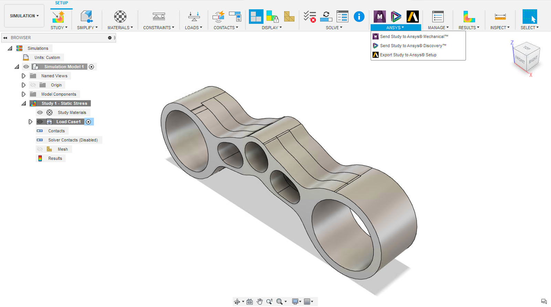Collapse the Study 1 - Static Stress node
551x307 pixels.
23,103
